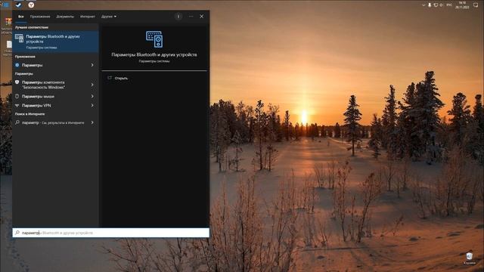Switch to the Интернет tab
The height and width of the screenshot is (272, 484).
88,17
